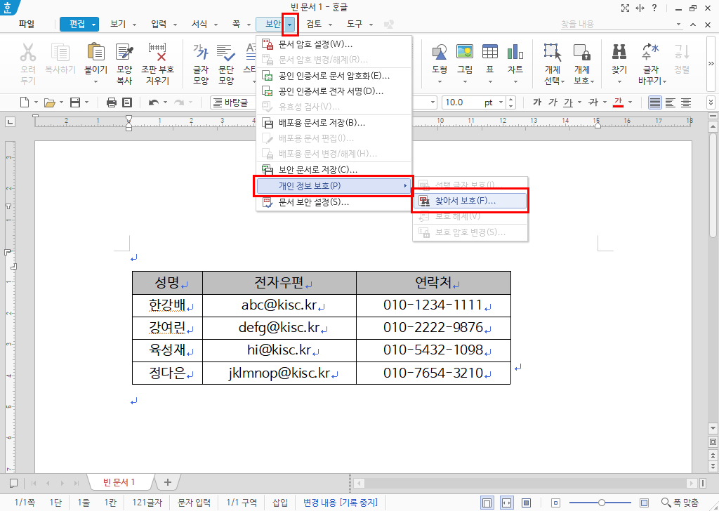Click the 글자 바꾸기 icon
The image size is (719, 511).
650,52
